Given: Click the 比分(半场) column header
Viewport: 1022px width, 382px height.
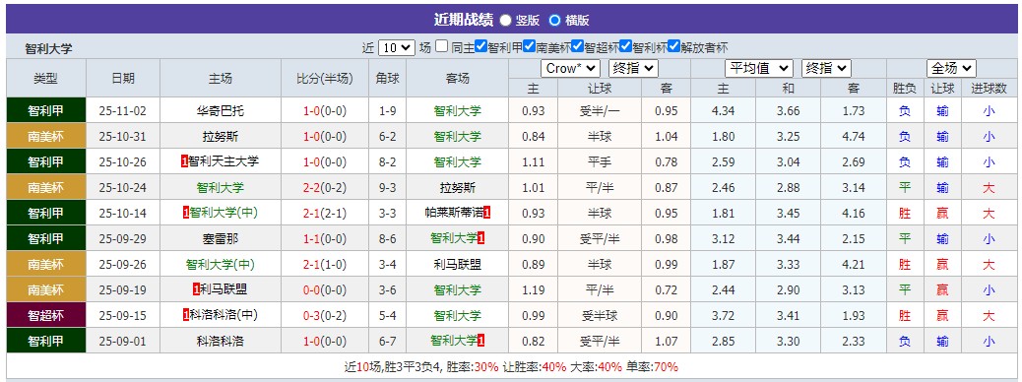Looking at the screenshot, I should tap(325, 78).
